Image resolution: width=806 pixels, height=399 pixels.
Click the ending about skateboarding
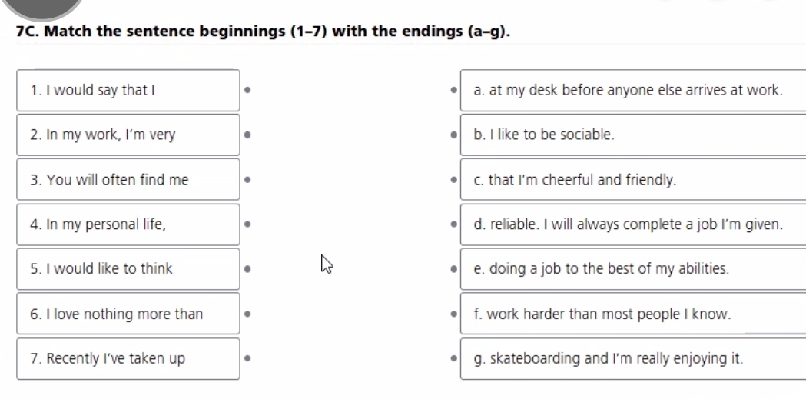[632, 358]
